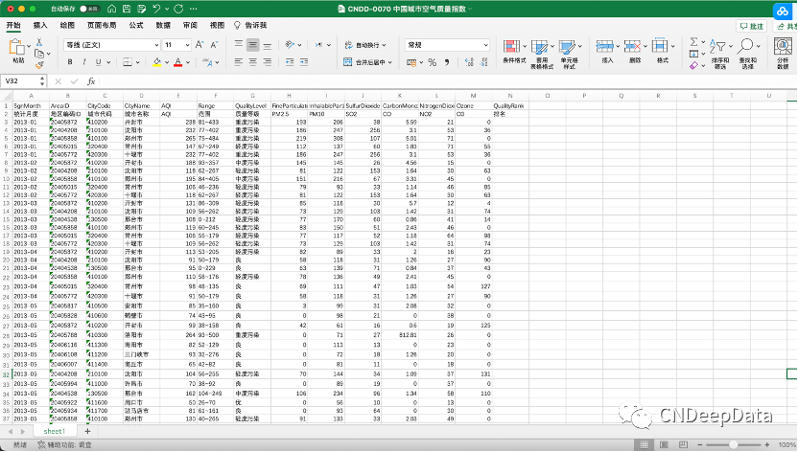Image resolution: width=798 pixels, height=452 pixels.
Task: Open 查找和选择 find and select
Action: coord(747,55)
